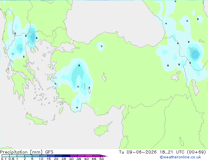The image size is (208, 160).
Task: Click the 'Precipitation [mm]' title text
Action: click(x=21, y=152)
